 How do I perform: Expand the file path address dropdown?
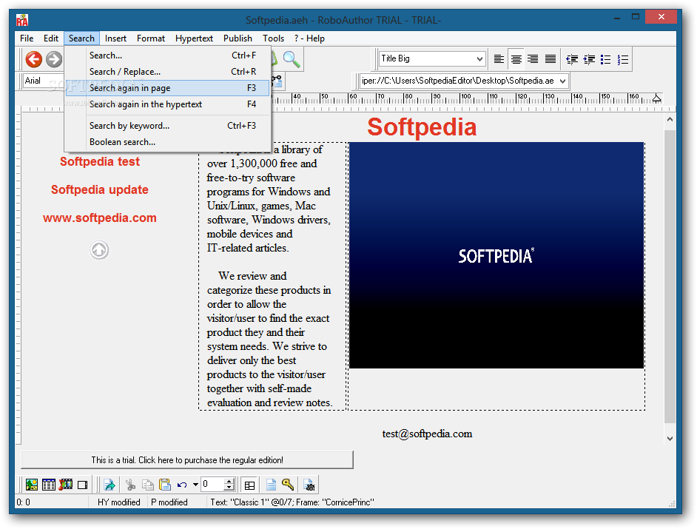(x=563, y=81)
